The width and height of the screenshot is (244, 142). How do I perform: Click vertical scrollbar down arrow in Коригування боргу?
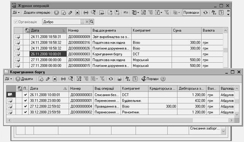[237, 114]
